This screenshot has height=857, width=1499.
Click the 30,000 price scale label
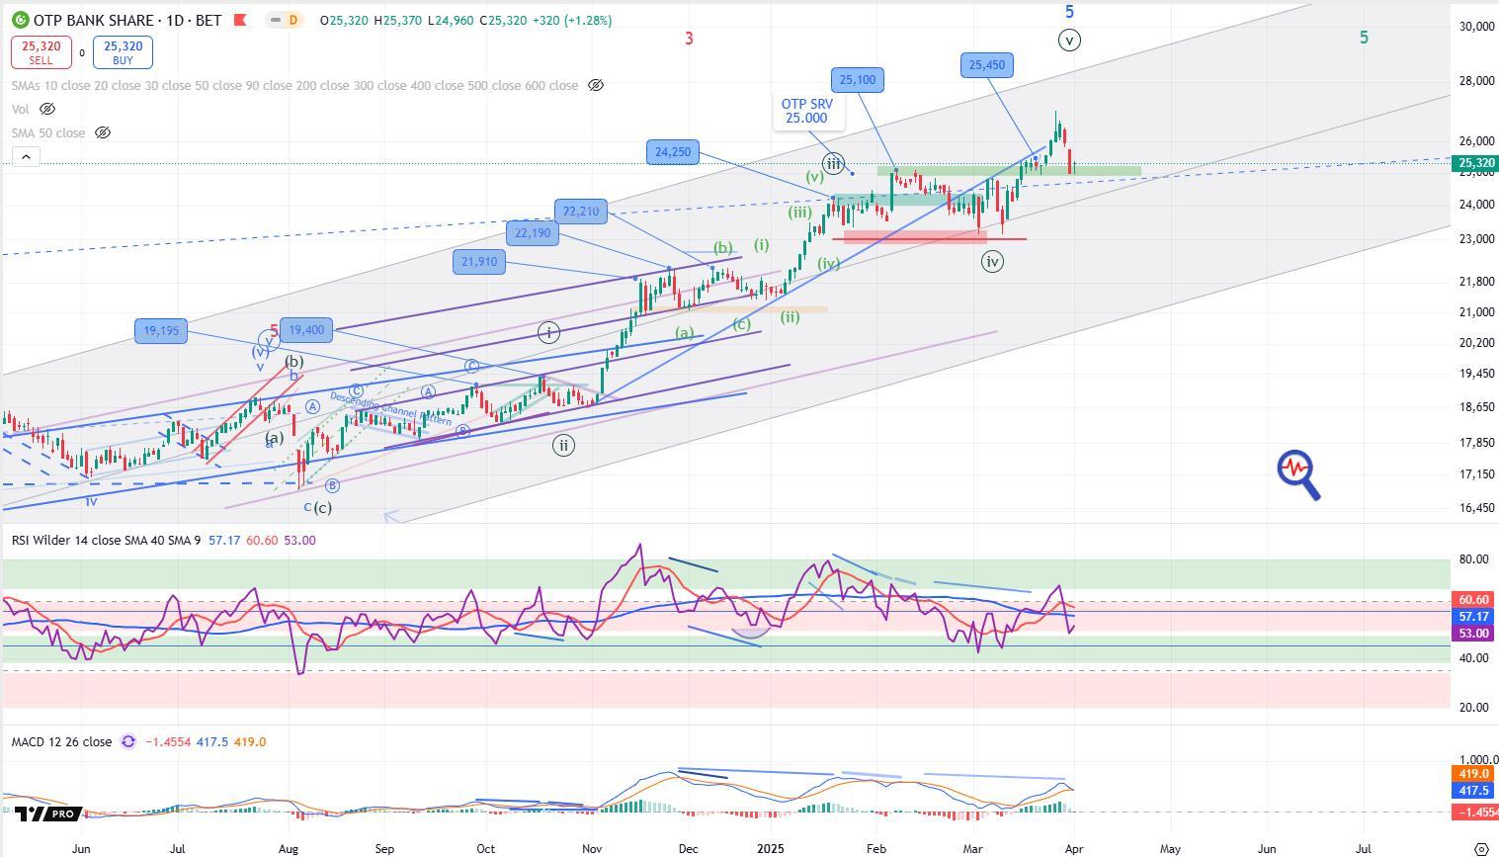1476,27
